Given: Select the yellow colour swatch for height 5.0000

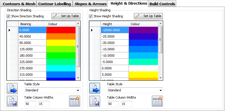Looking at the screenshot, I should (x=143, y=75).
